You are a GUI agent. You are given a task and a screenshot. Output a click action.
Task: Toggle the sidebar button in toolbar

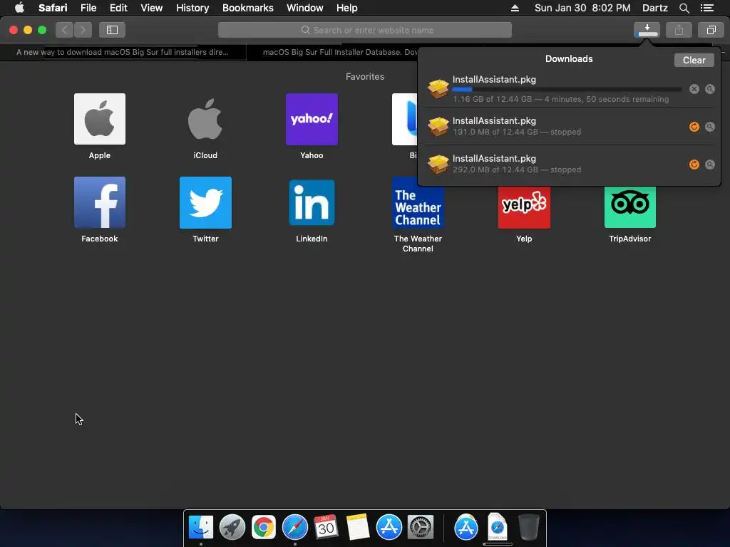pyautogui.click(x=112, y=30)
